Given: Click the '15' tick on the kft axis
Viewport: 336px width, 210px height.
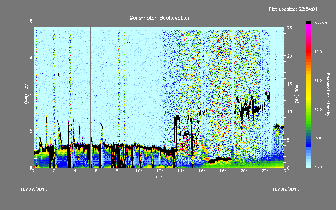Looking at the screenshot, I should click(289, 84).
